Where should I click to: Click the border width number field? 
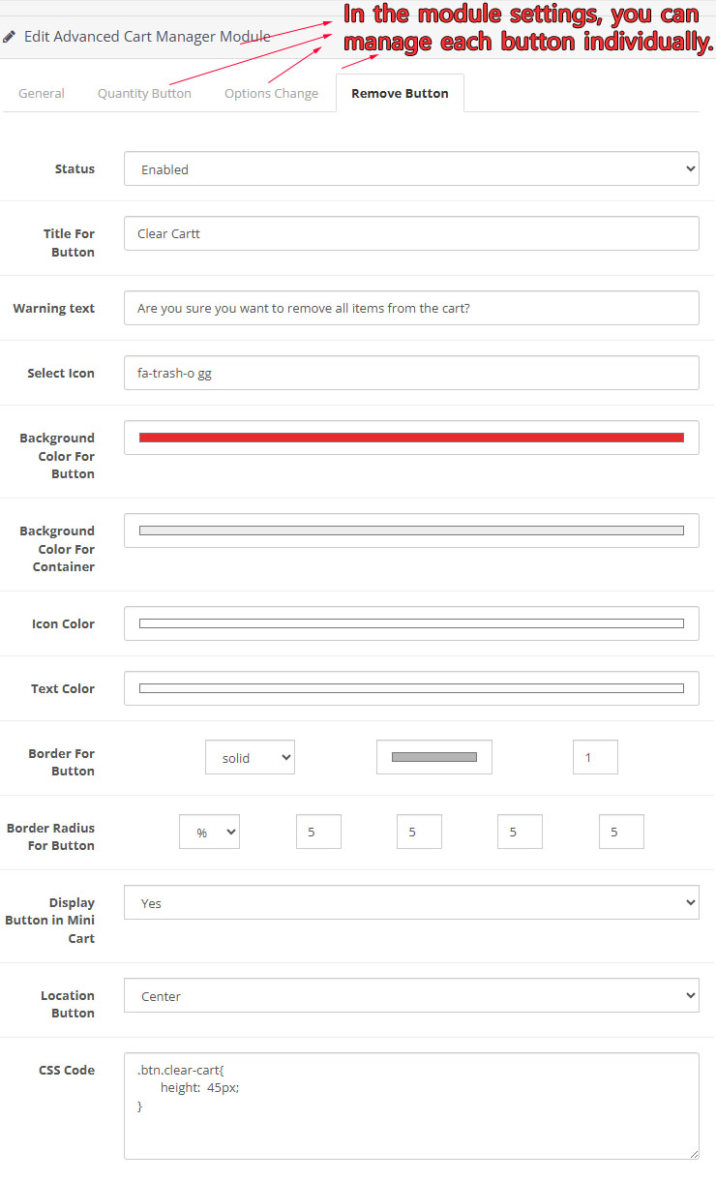pos(595,757)
